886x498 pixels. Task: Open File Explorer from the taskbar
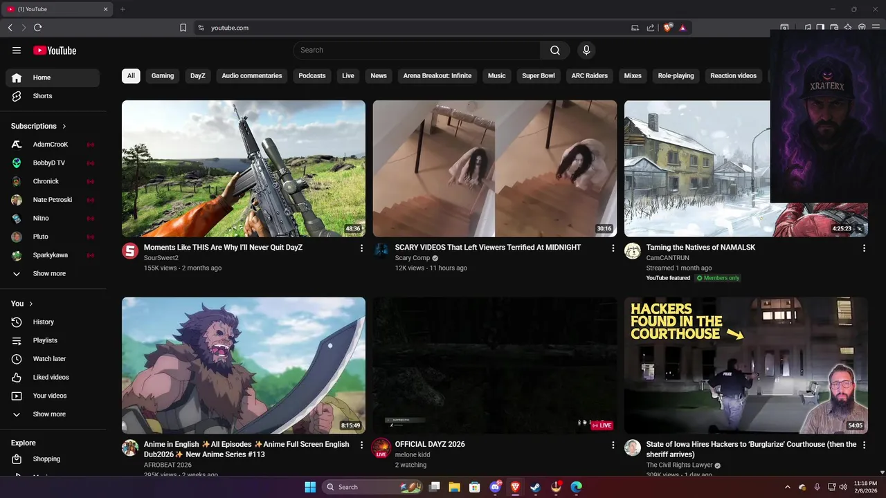tap(455, 487)
